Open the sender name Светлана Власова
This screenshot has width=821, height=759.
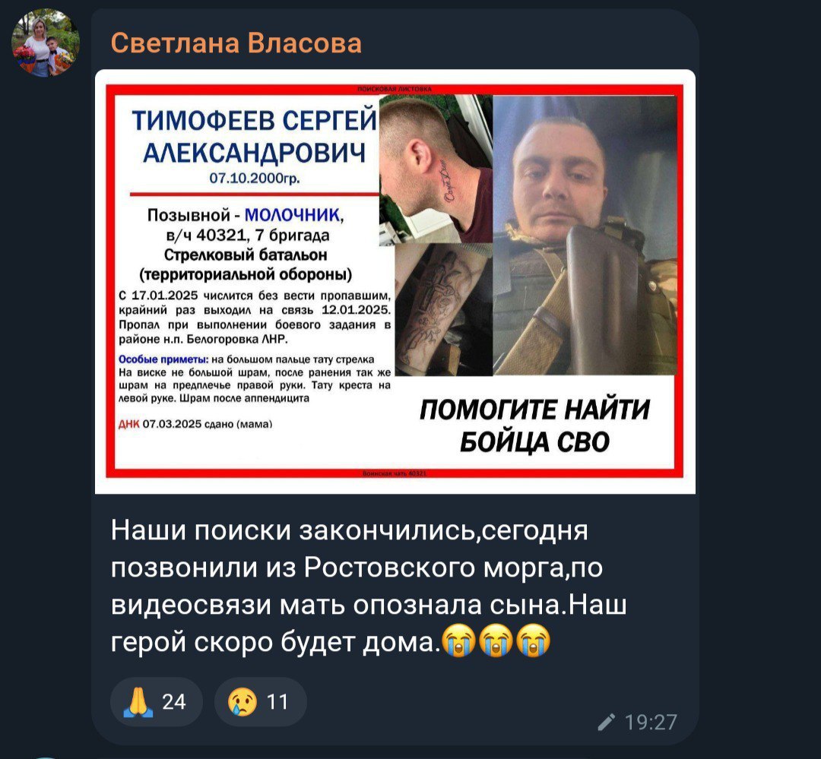pos(236,43)
